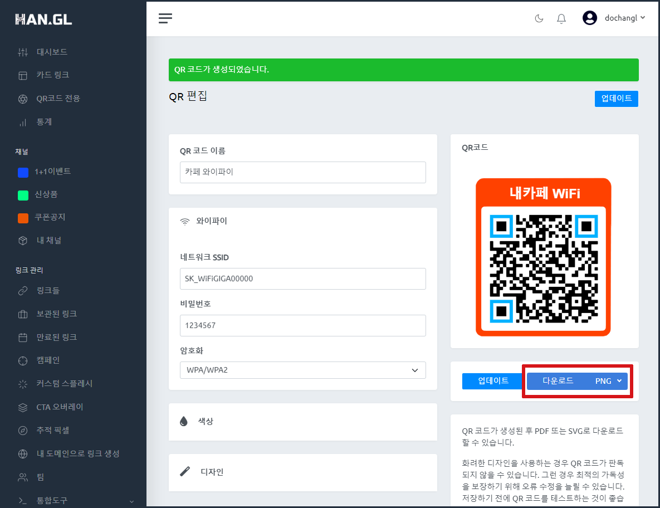Go to 카드 링크 page
The height and width of the screenshot is (508, 660).
coord(52,75)
